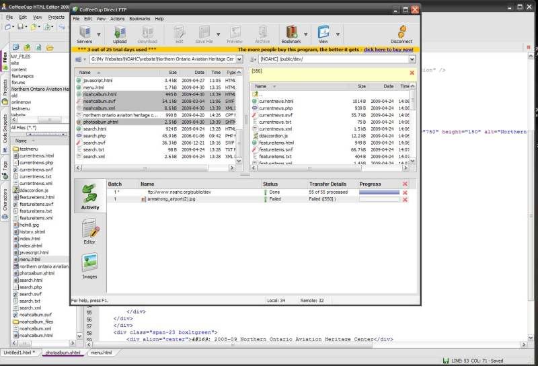Open the local path dropdown (G:\My Websites)
This screenshot has height=366, width=538.
pos(239,59)
